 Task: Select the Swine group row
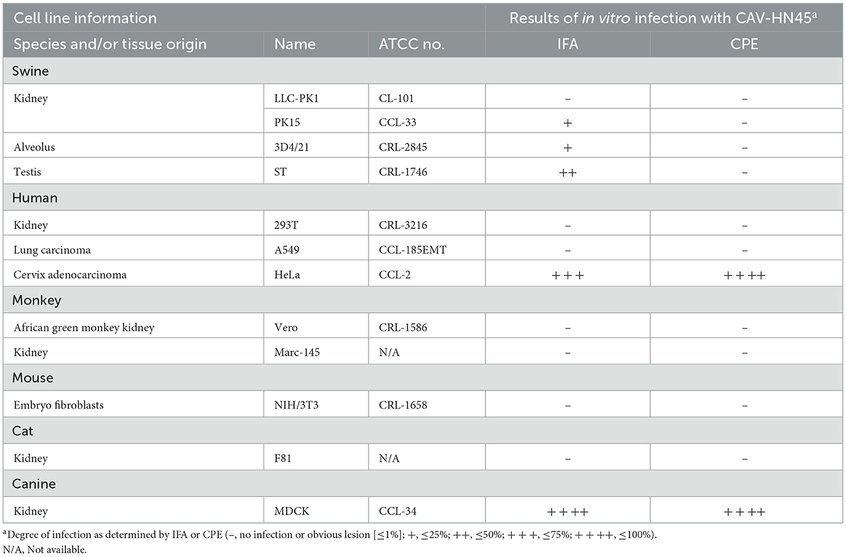31,71
